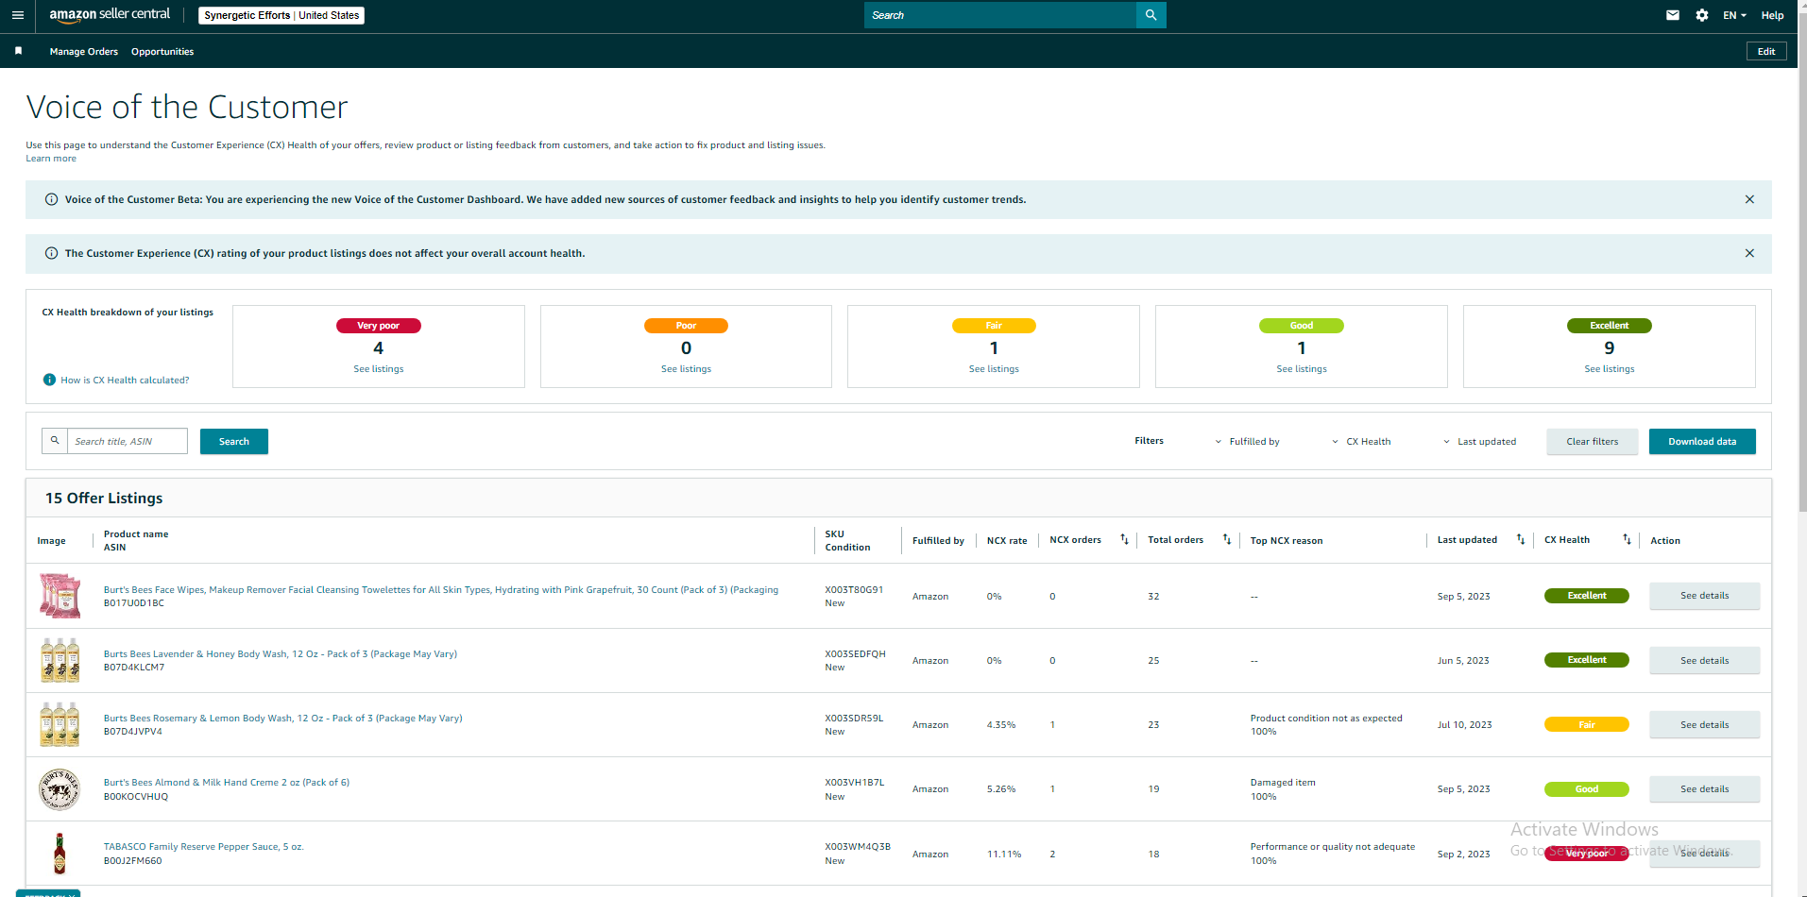Image resolution: width=1807 pixels, height=897 pixels.
Task: Click the teal Search button
Action: tap(234, 441)
